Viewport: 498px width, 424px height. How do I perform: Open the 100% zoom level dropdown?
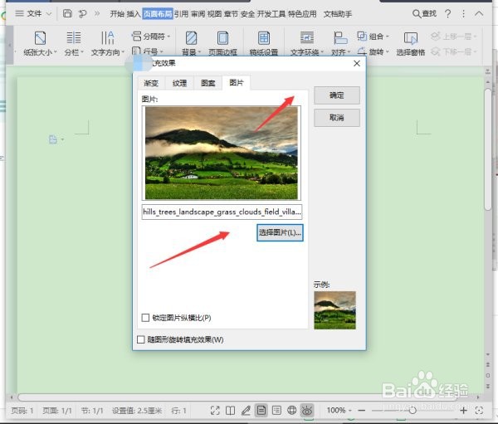(x=339, y=411)
